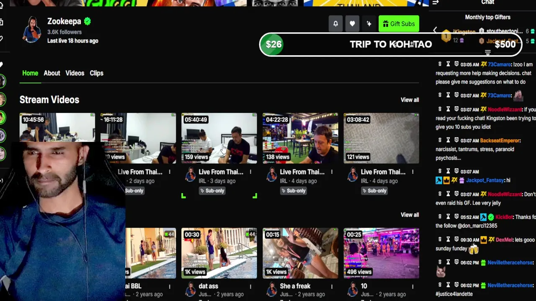This screenshot has width=536, height=301.
Task: Open the About tab
Action: click(x=52, y=73)
